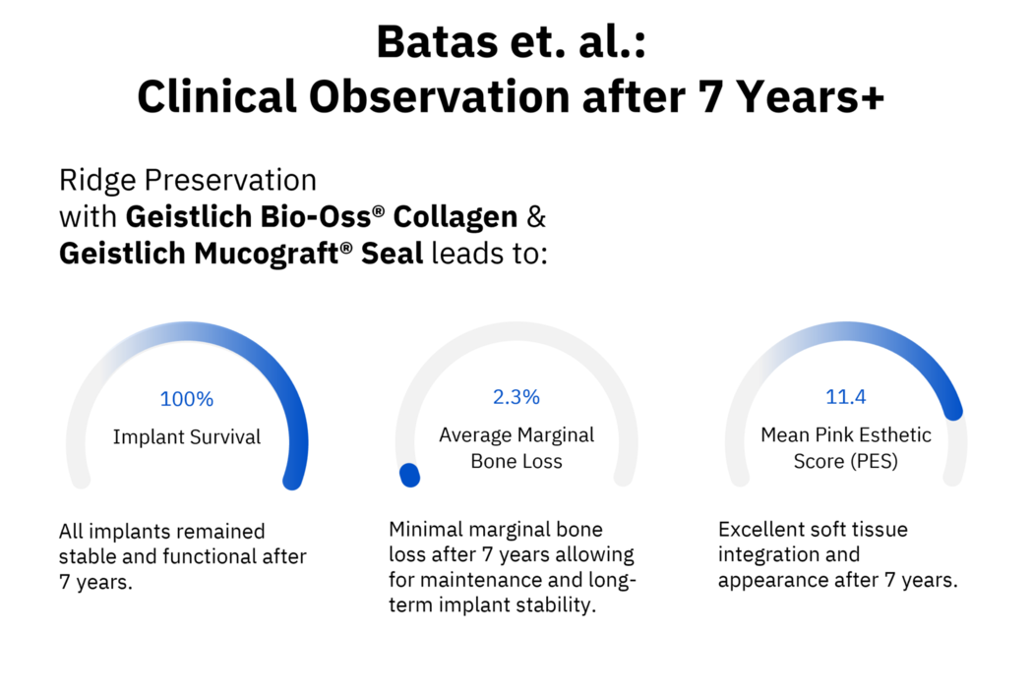The height and width of the screenshot is (688, 1033).
Task: Select the bold "Geistlich Bio-Oss® Collagen" text
Action: pos(321,216)
